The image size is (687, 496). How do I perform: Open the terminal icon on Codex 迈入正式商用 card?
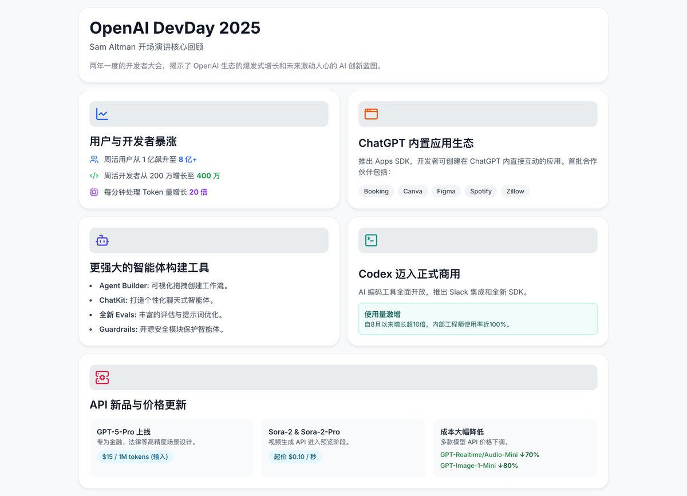[x=370, y=240]
